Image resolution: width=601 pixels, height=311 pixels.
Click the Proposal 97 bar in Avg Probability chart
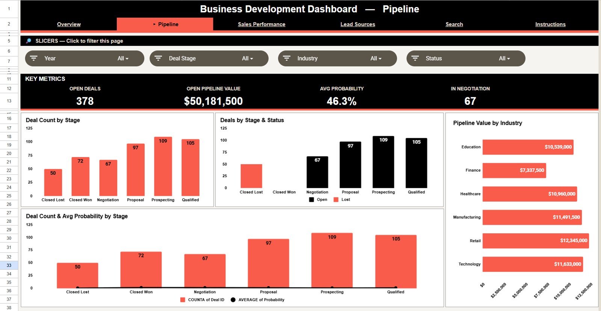click(268, 263)
